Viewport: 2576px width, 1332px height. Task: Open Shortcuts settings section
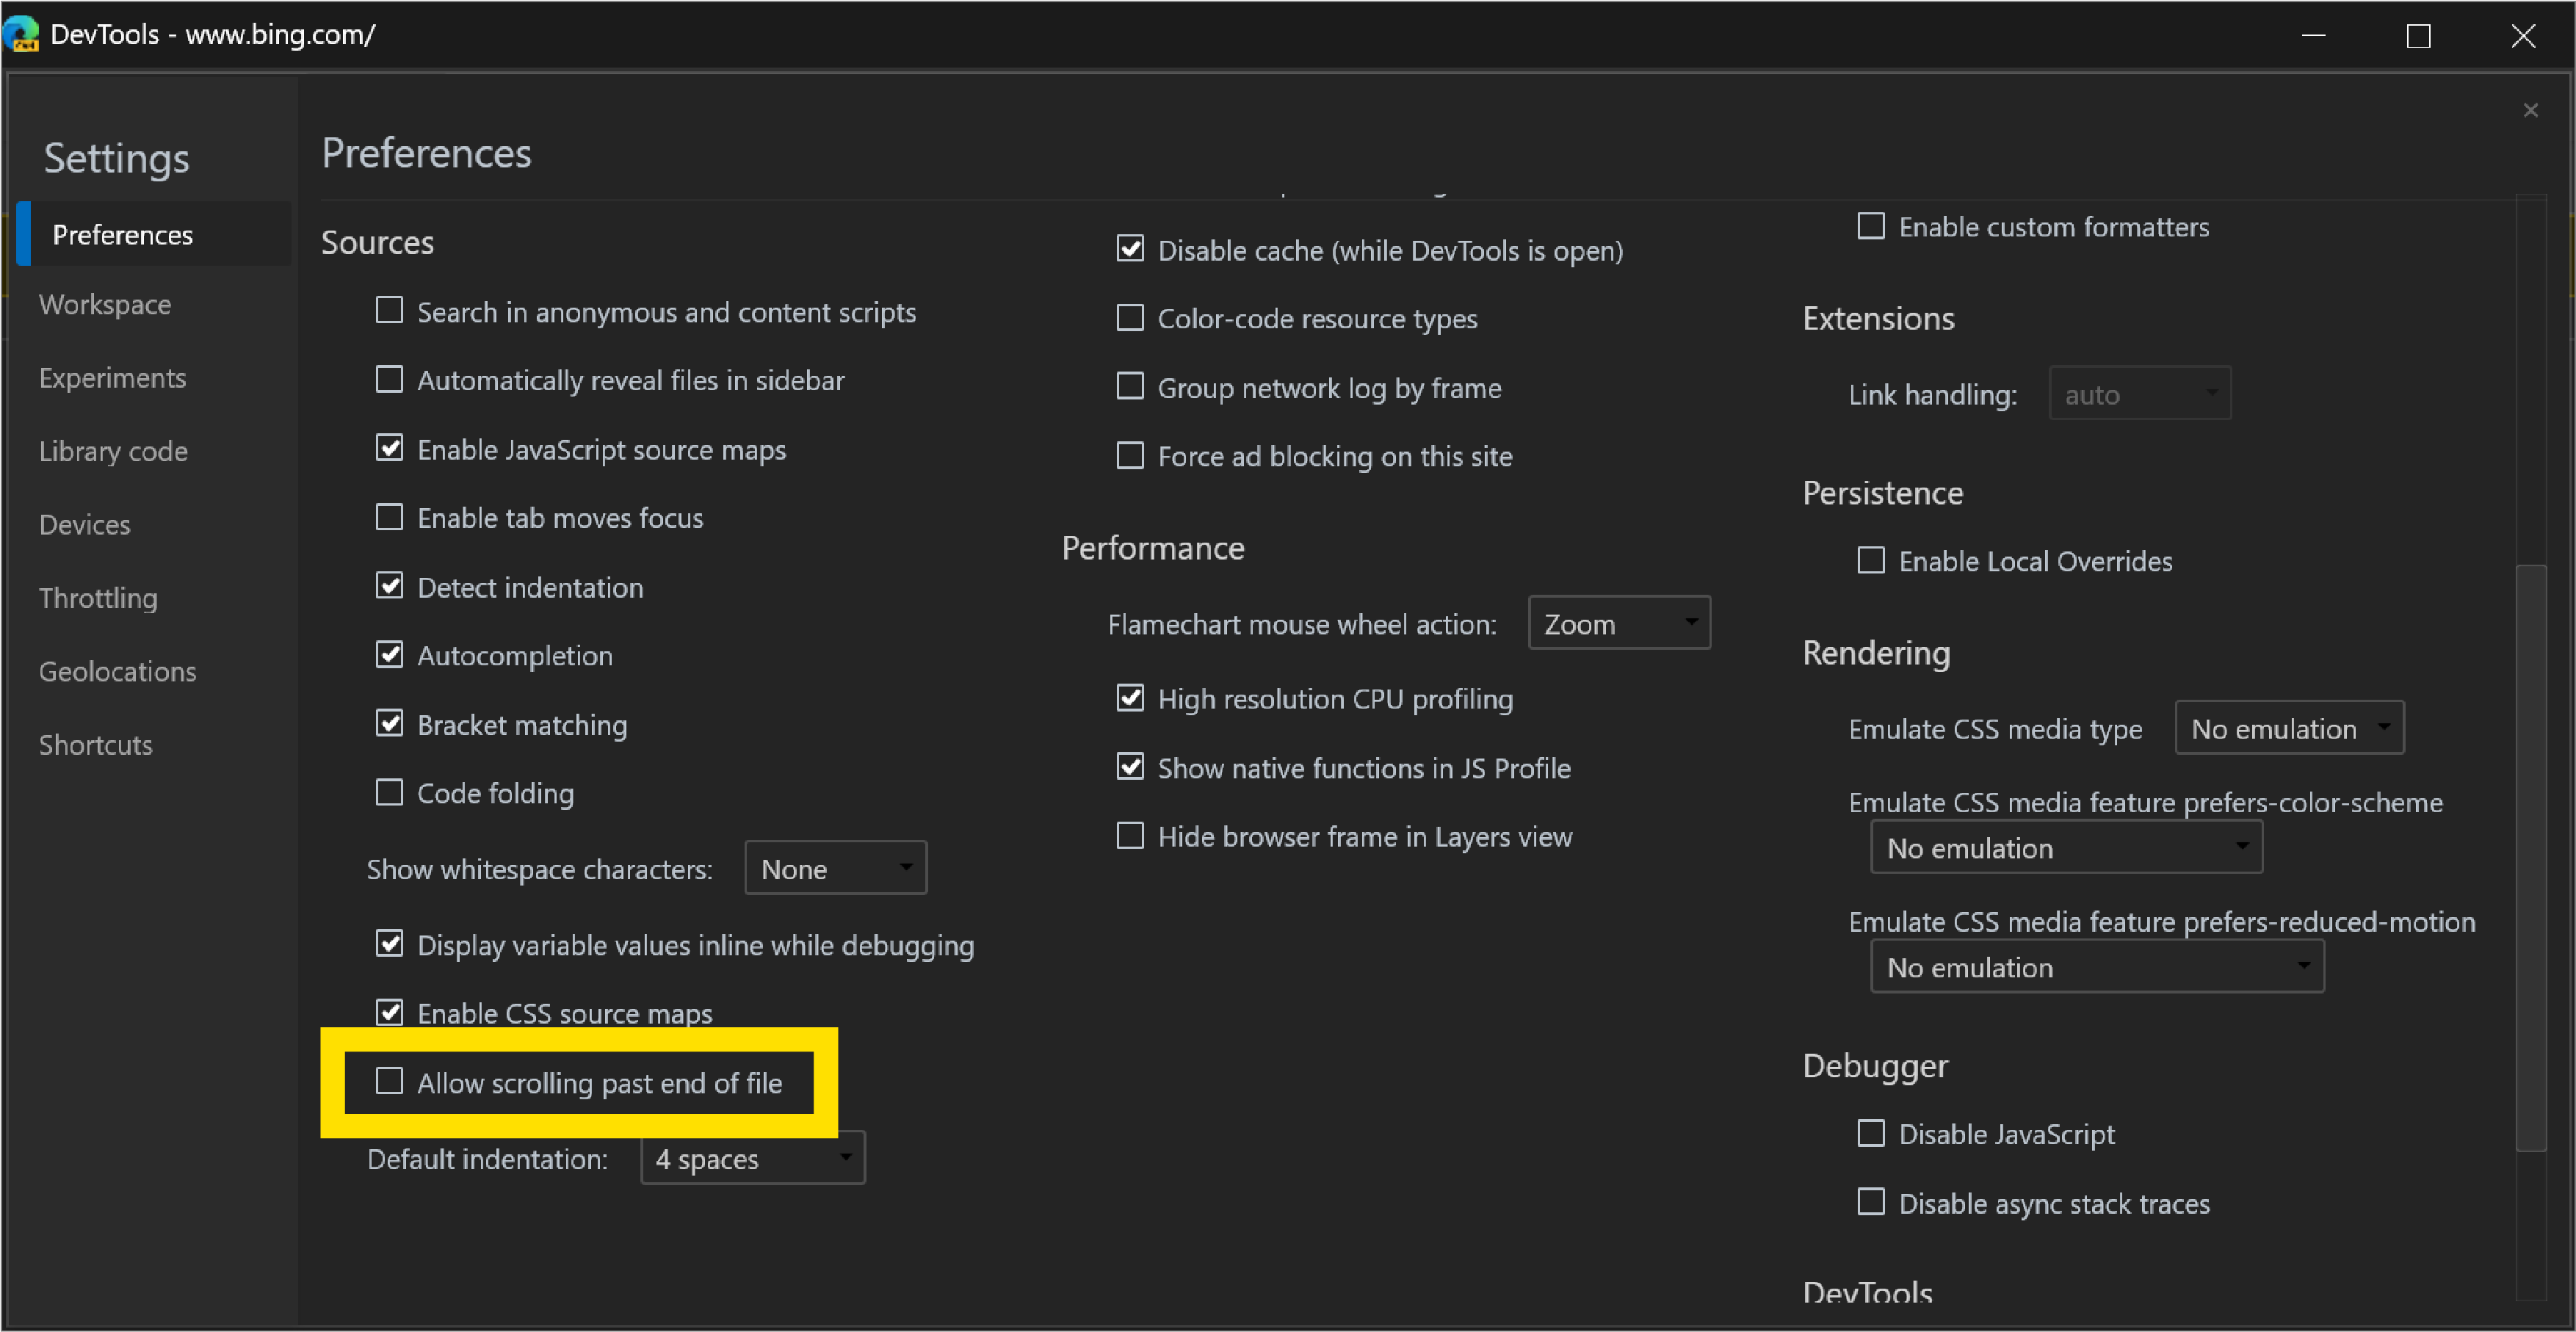pyautogui.click(x=97, y=744)
